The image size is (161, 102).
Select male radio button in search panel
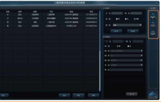click(117, 19)
